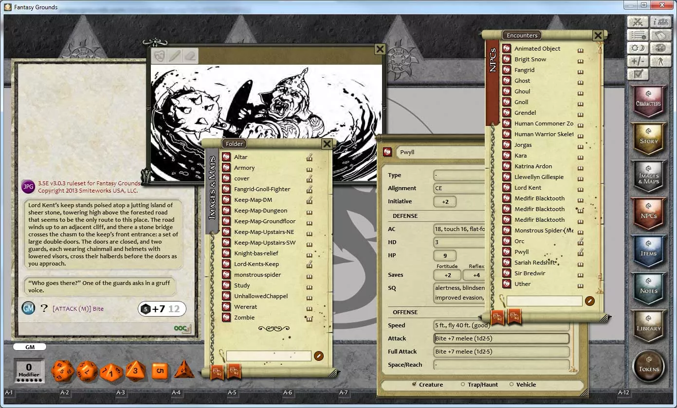Open Brigit Snow in NPCs list
Viewport: 677px width, 408px height.
tap(530, 59)
